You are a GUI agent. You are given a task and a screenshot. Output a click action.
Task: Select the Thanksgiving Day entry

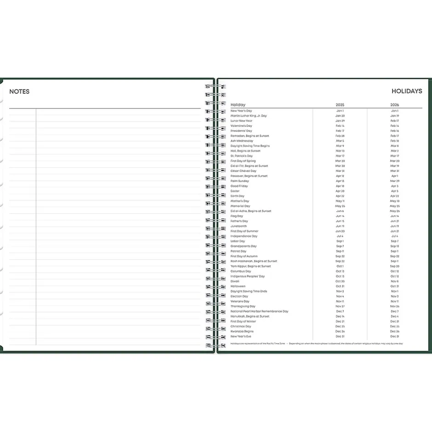(x=243, y=306)
